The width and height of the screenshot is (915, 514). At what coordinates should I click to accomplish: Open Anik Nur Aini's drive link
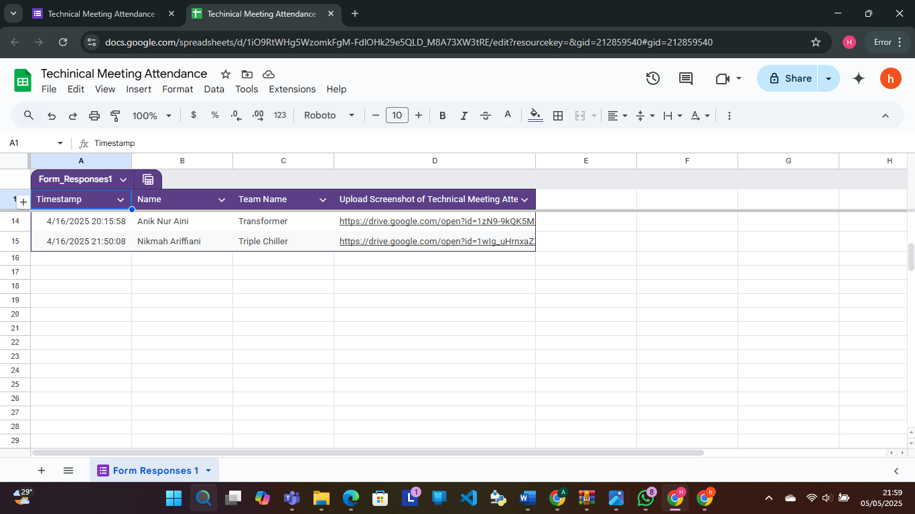tap(437, 222)
